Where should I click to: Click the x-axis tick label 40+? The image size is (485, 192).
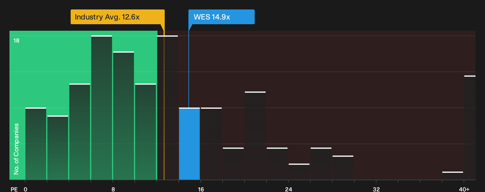464,189
